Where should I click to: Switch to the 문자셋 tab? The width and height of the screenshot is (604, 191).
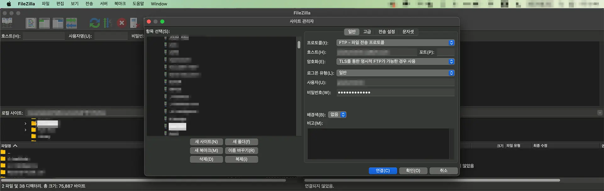pyautogui.click(x=408, y=32)
